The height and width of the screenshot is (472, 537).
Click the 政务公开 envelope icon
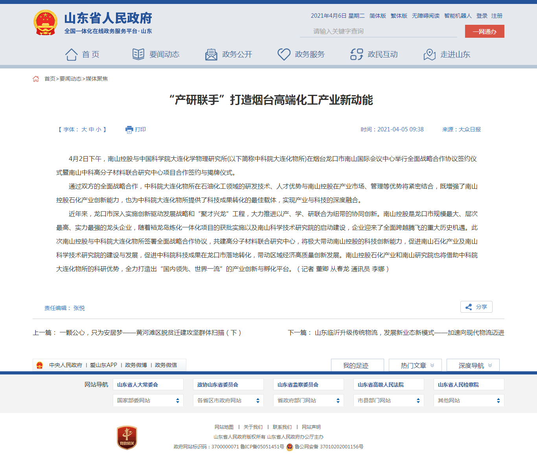(x=211, y=54)
